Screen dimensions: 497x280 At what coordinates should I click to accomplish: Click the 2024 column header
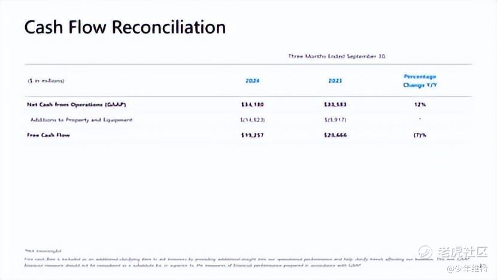pos(252,81)
